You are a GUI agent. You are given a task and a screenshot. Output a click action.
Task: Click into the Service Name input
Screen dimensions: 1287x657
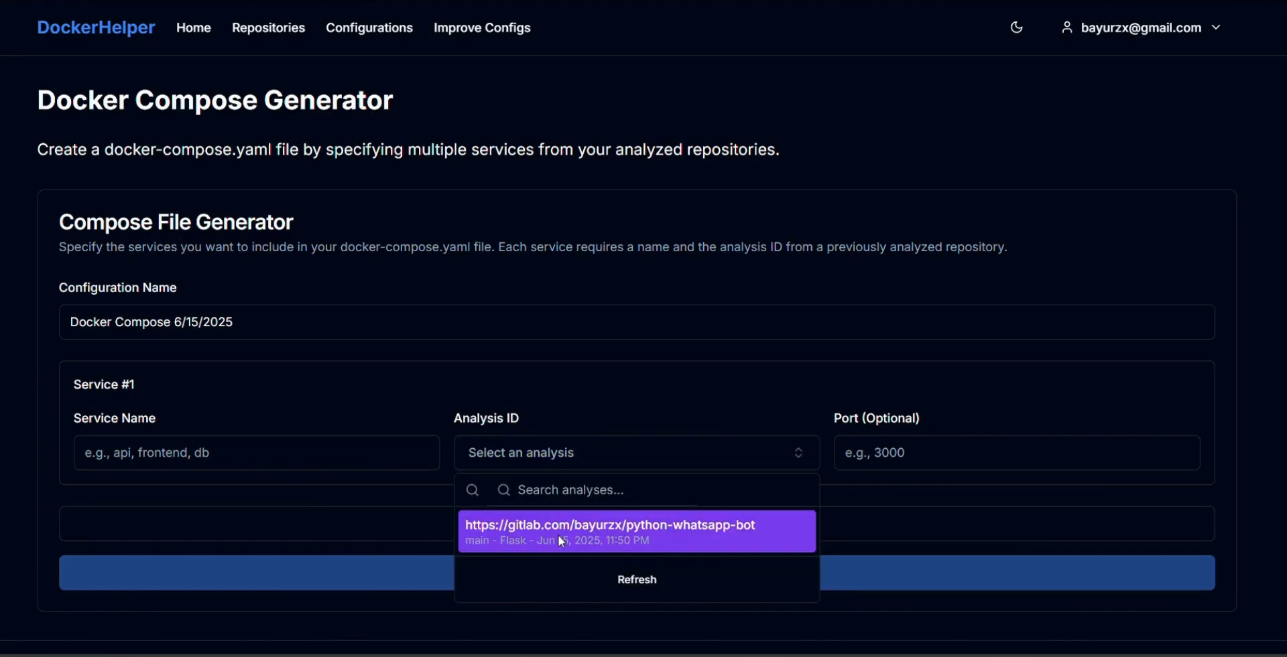click(x=256, y=453)
